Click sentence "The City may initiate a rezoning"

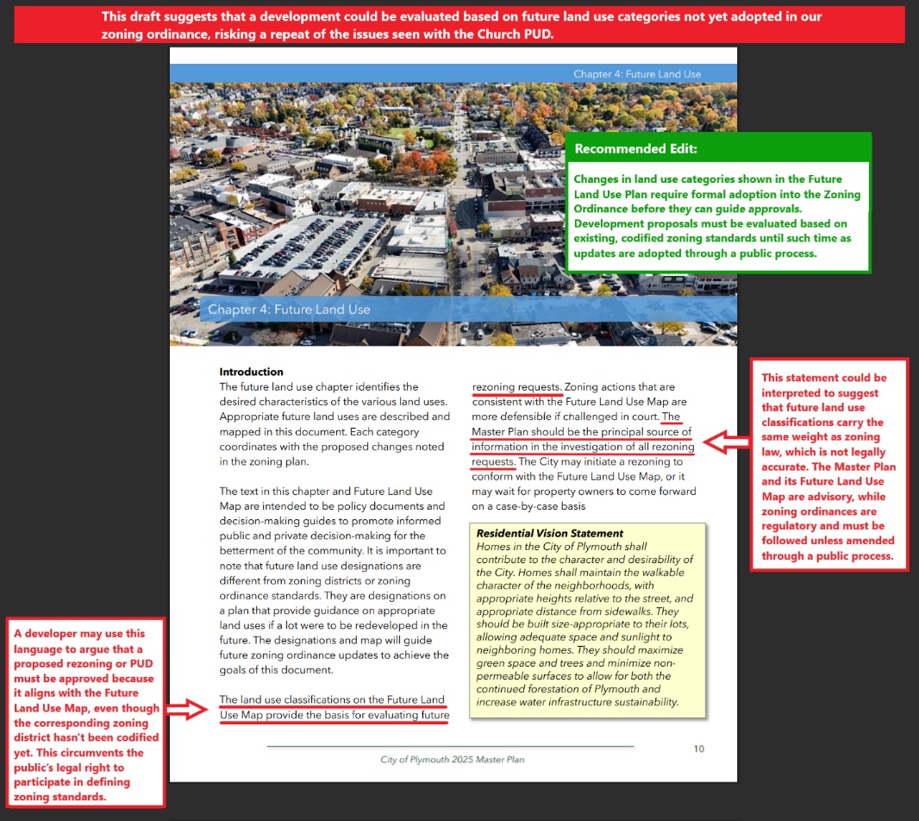[x=584, y=484]
